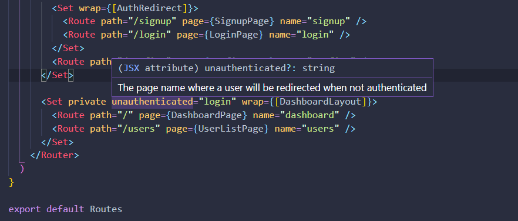
Task: Click the closing Set tag after the login route
Action: 68,48
